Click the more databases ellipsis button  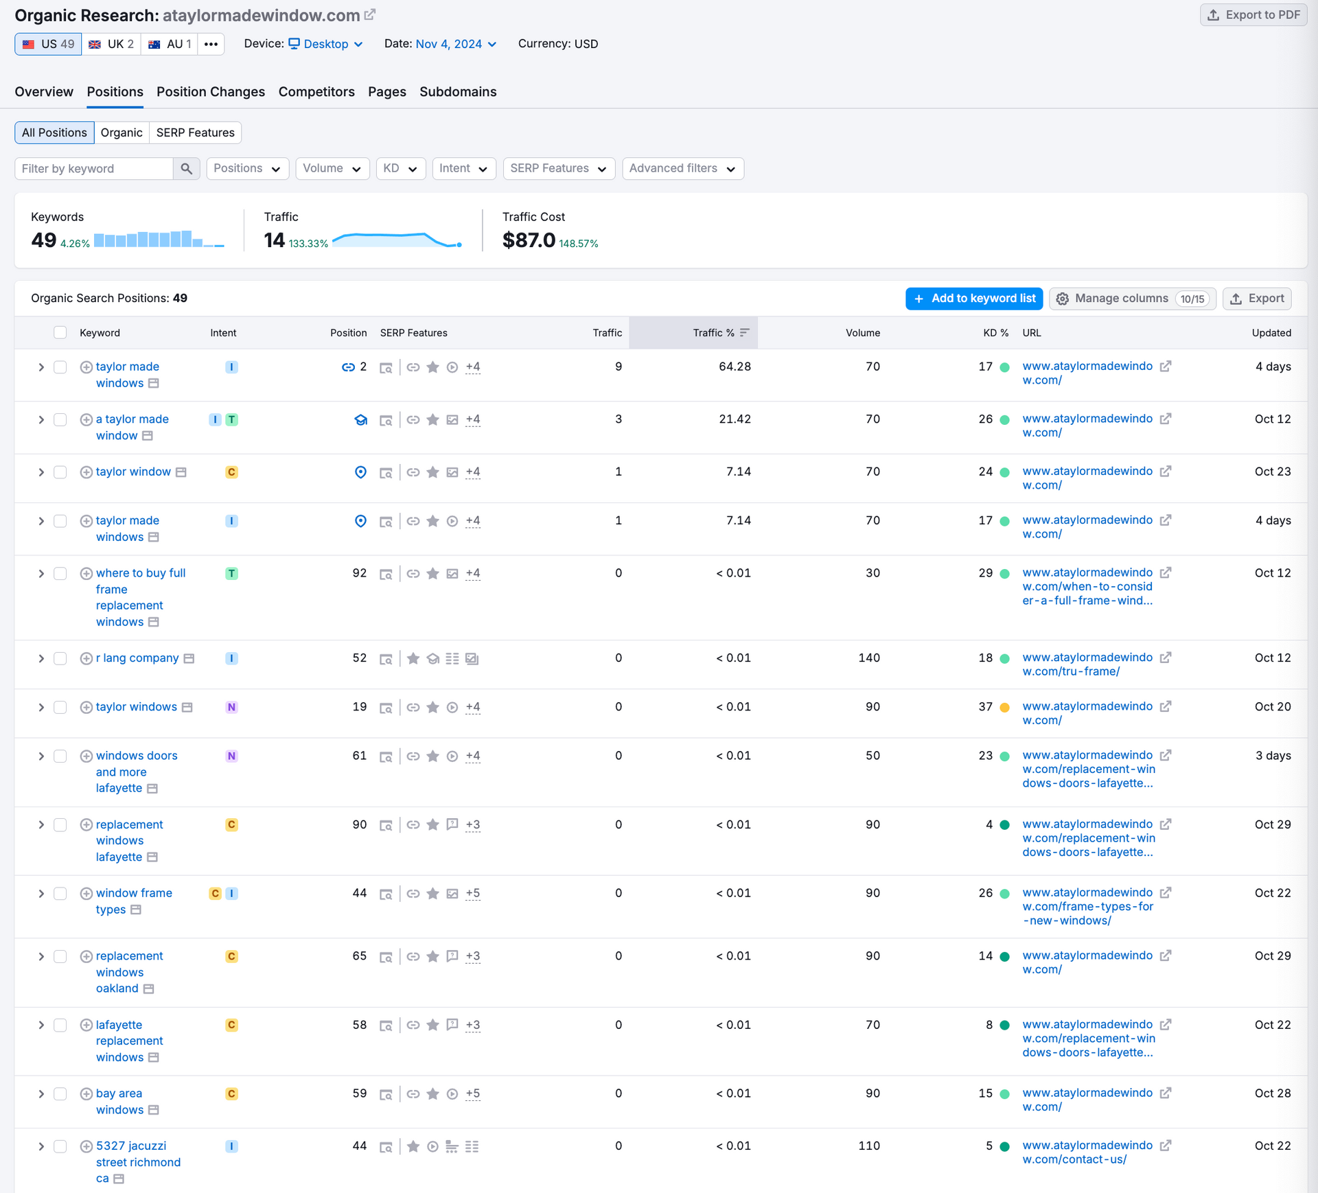tap(211, 44)
